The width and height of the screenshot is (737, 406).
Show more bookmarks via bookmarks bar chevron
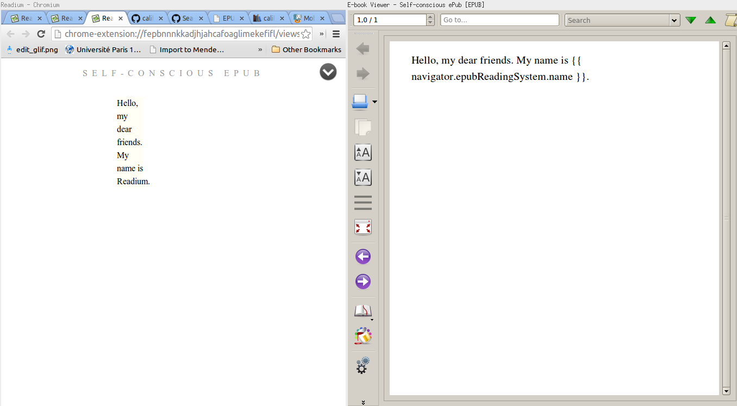tap(260, 49)
